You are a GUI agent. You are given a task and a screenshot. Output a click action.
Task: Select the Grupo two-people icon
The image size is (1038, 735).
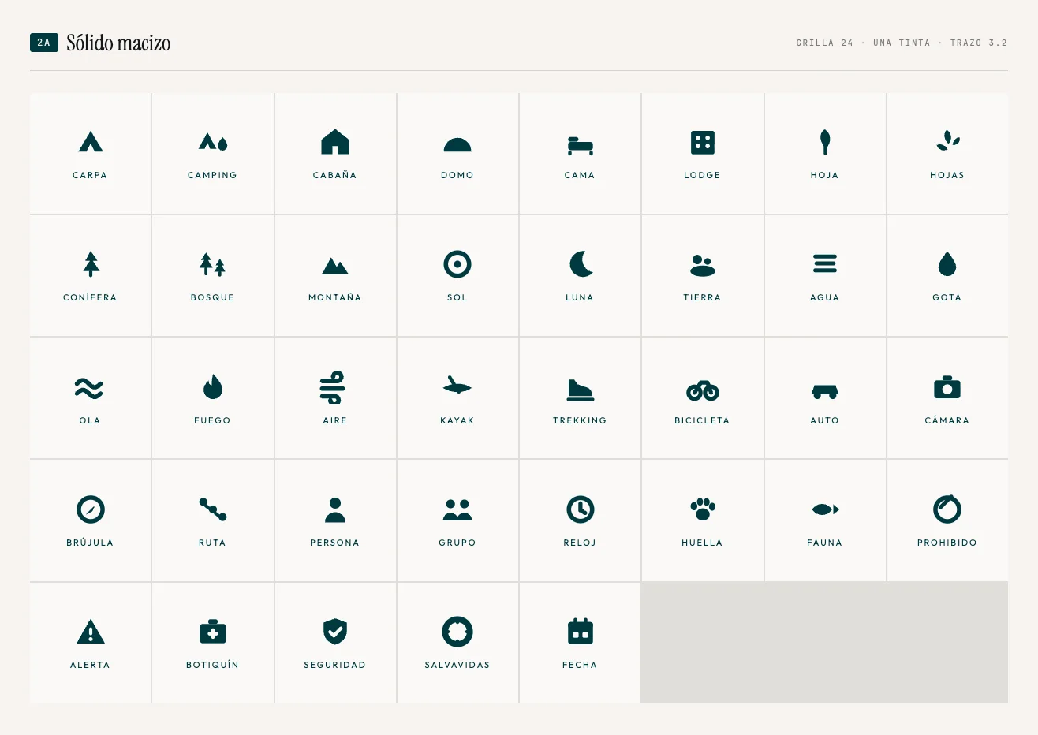[457, 510]
